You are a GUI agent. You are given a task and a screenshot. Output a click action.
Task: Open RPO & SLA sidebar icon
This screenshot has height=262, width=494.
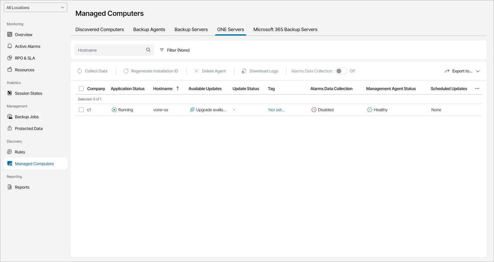[x=10, y=58]
